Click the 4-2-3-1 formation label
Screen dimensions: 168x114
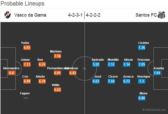(75, 15)
